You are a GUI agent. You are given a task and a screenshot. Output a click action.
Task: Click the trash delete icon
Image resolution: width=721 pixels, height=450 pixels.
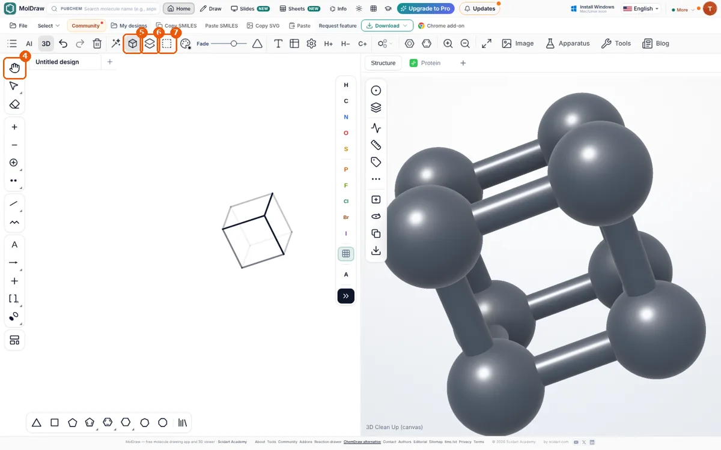(97, 43)
